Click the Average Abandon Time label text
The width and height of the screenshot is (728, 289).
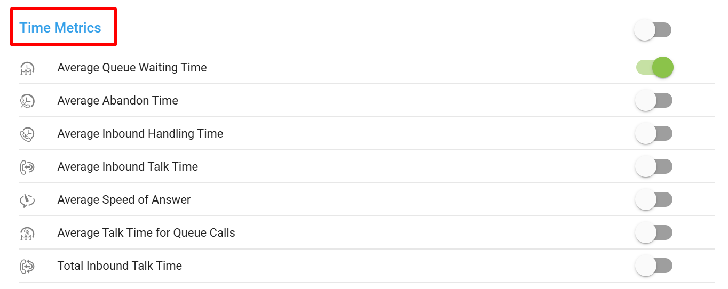[117, 101]
